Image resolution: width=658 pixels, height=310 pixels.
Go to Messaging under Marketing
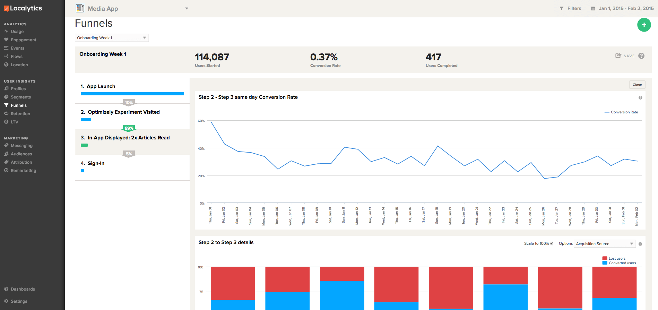click(21, 145)
